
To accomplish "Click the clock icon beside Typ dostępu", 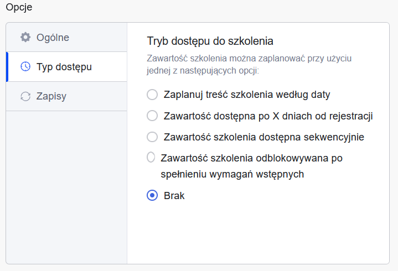I will (25, 67).
